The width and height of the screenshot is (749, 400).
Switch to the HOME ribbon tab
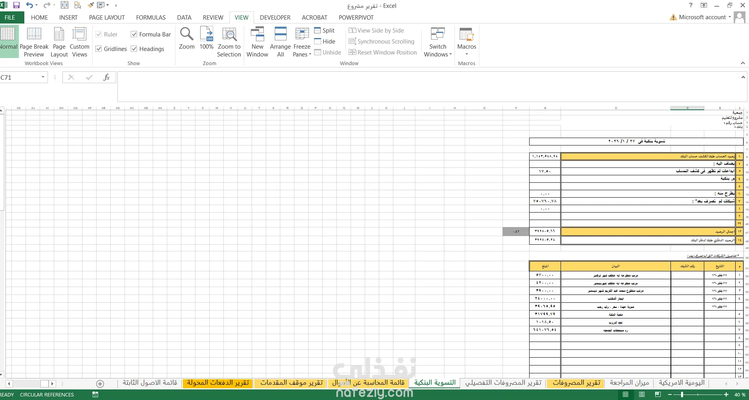39,17
